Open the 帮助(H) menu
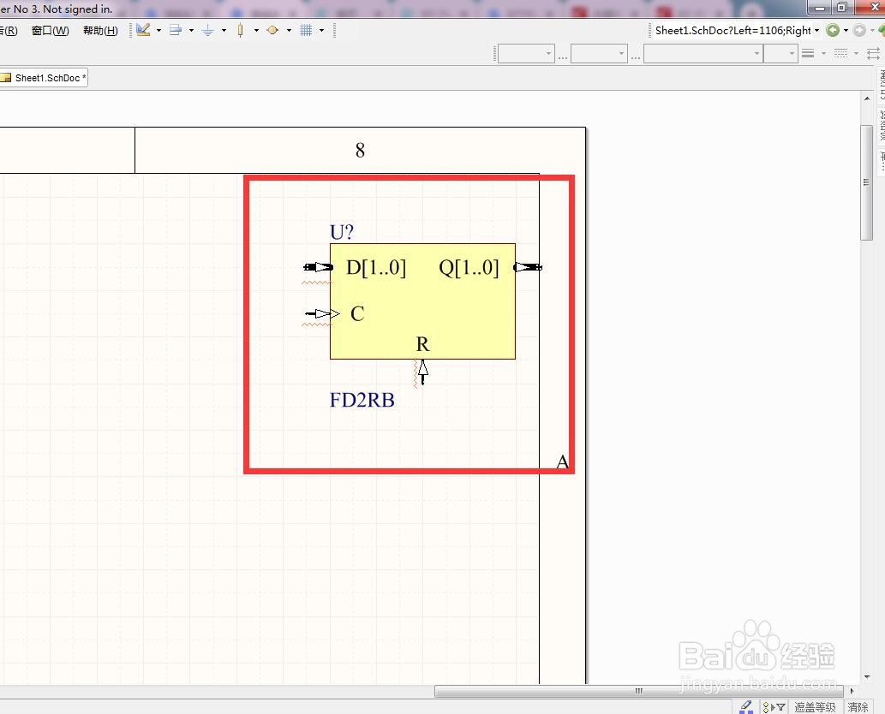 tap(100, 31)
